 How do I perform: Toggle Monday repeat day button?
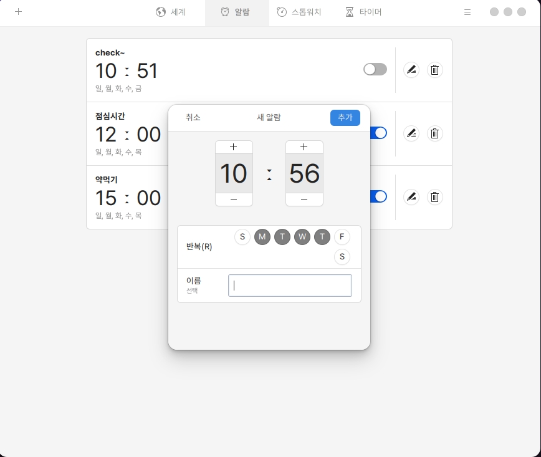tap(262, 237)
